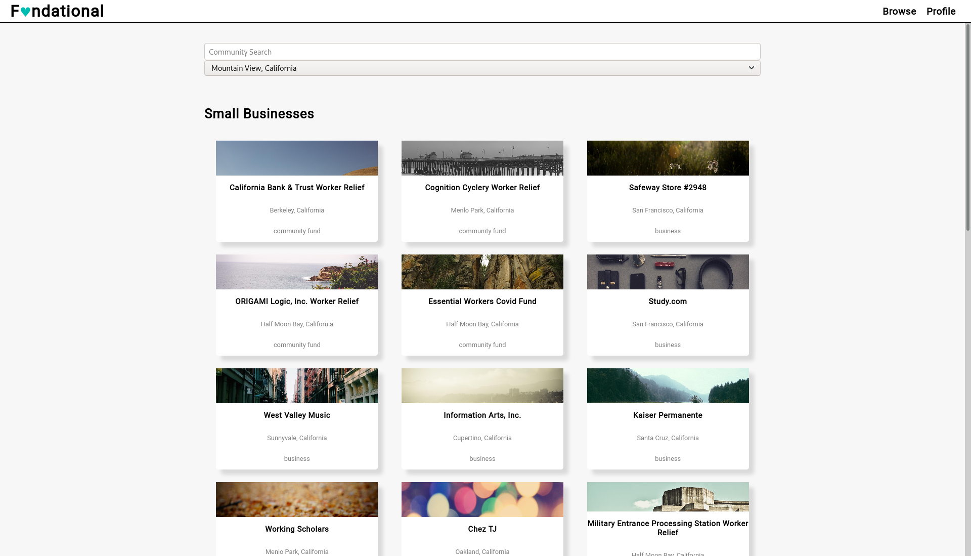Open California Bank & Trust Worker Relief
Screen dimensions: 971x556
pos(297,188)
